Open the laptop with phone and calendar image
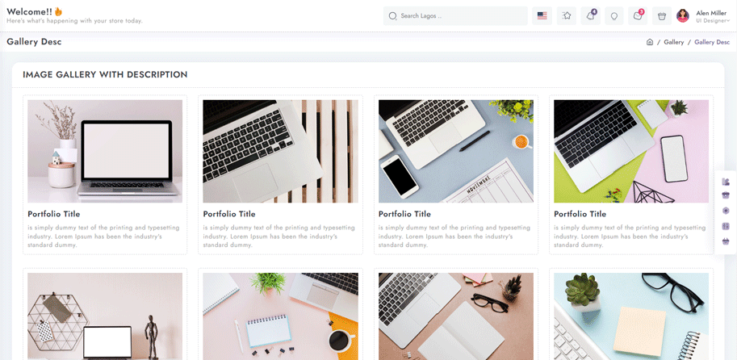 [x=456, y=151]
